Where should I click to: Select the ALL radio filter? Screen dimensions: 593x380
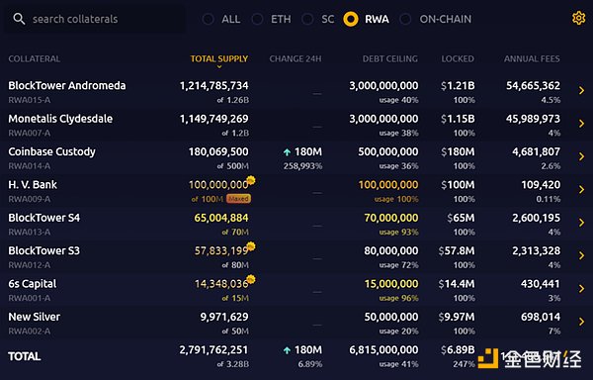(208, 19)
